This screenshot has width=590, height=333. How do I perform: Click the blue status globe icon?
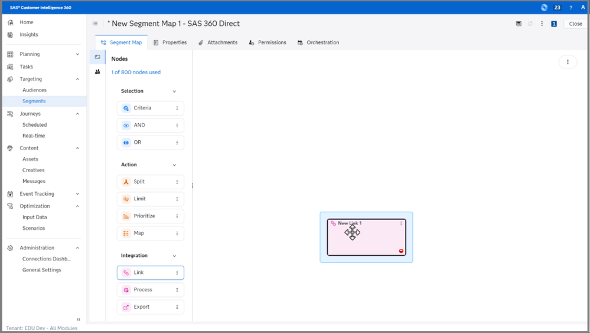coord(544,8)
